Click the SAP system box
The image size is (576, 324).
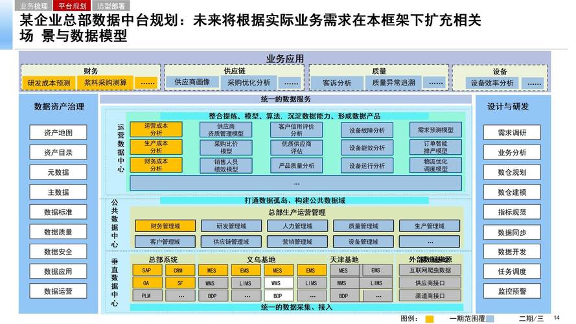146,270
